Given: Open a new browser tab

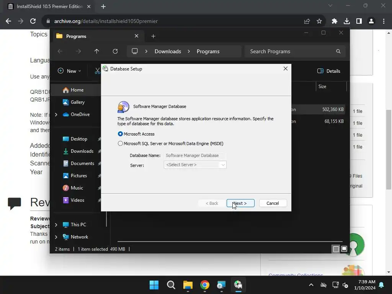Looking at the screenshot, I should pyautogui.click(x=103, y=7).
